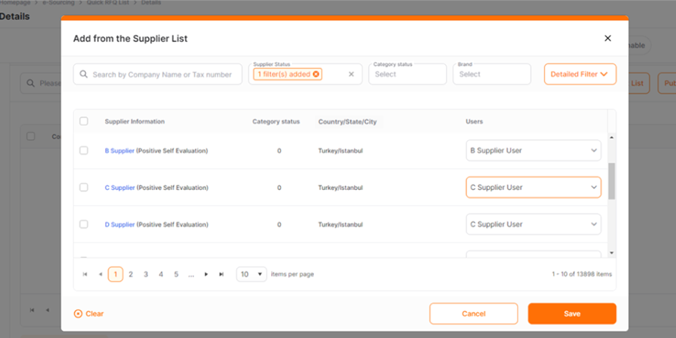
Task: Jump to last page of supplier list
Action: click(x=221, y=274)
